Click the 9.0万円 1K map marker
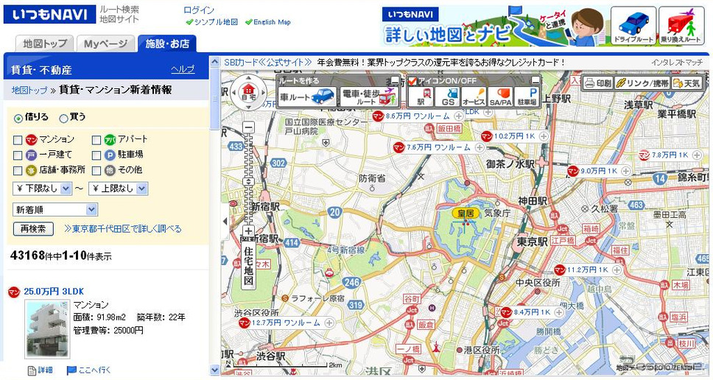713x380 pixels. click(x=599, y=171)
